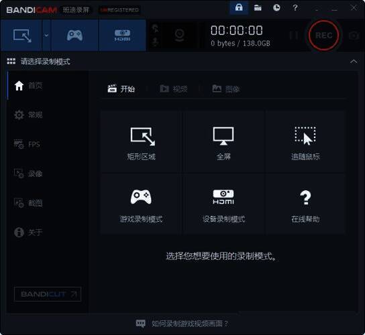Start recording with the REC button
Screen dimensions: 365x335
pos(323,36)
